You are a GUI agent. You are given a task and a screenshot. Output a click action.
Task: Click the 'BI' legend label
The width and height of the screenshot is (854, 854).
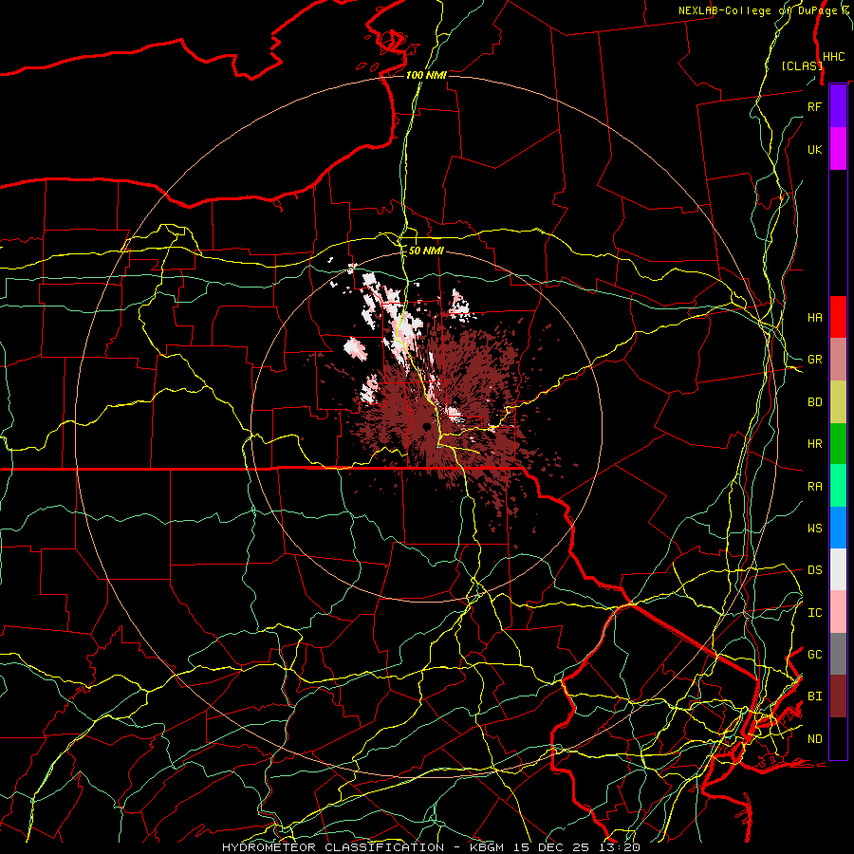click(x=814, y=696)
